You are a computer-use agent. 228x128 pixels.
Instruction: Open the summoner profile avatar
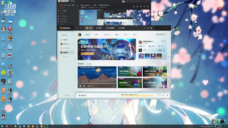[140, 42]
